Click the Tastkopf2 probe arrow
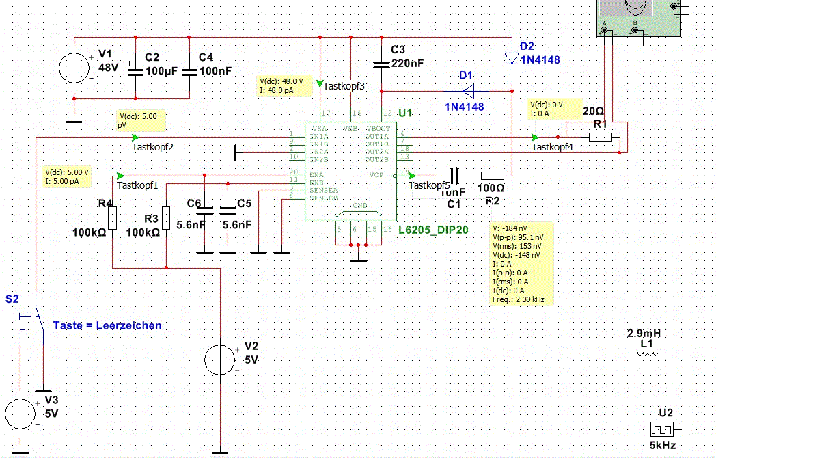 [135, 137]
